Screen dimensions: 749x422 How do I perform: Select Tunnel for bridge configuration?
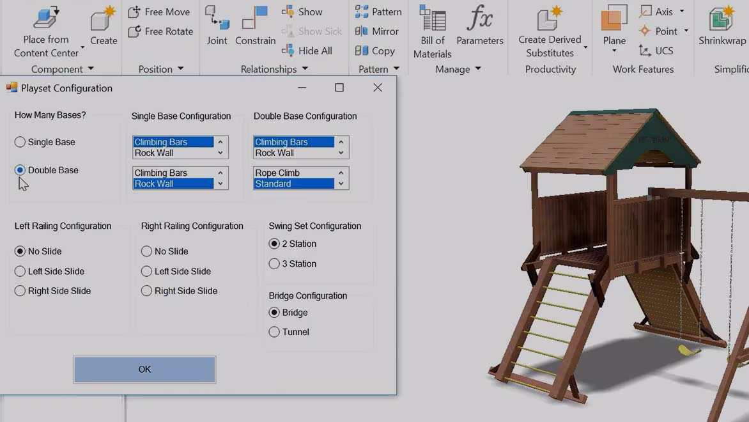click(275, 332)
